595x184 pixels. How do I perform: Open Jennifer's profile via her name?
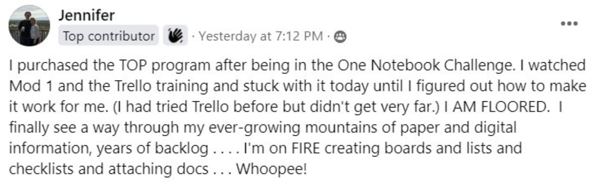click(x=86, y=16)
